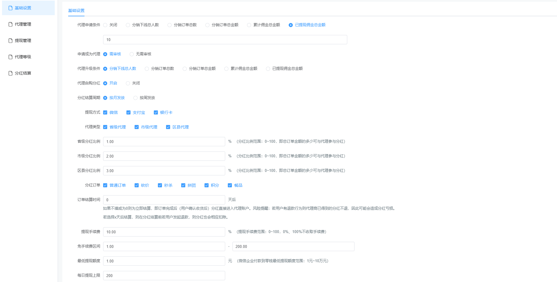Click the 最低提现额度 input field
The height and width of the screenshot is (282, 557).
click(164, 261)
